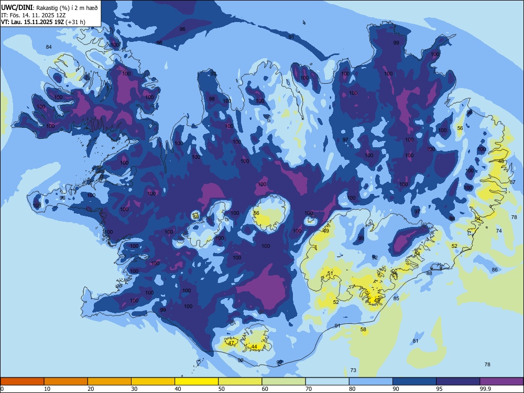
Task: Click the '73' humidity value on map
Action: [353, 370]
